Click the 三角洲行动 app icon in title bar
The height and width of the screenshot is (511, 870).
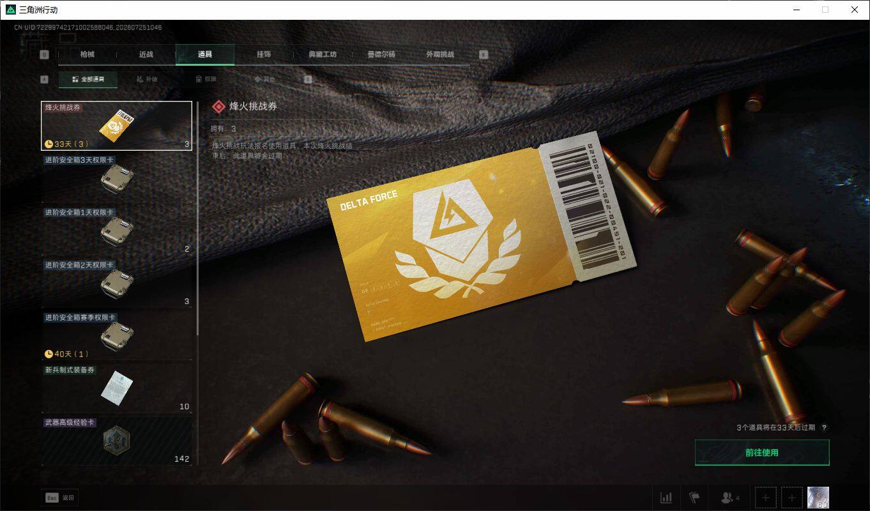tap(10, 10)
